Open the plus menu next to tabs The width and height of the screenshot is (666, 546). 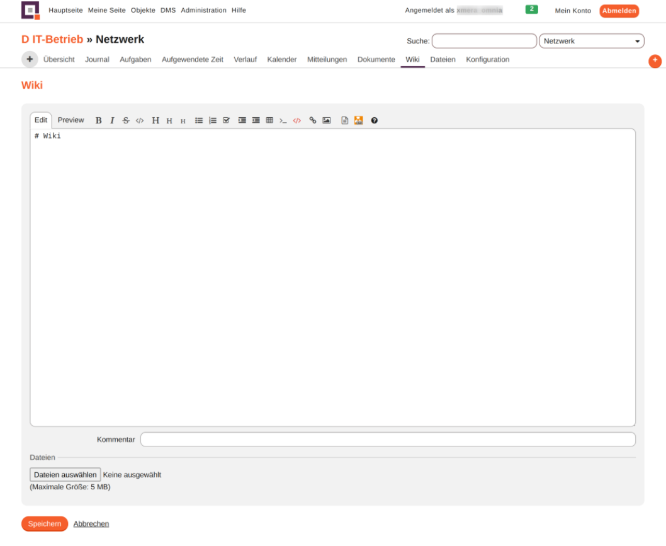click(x=30, y=59)
